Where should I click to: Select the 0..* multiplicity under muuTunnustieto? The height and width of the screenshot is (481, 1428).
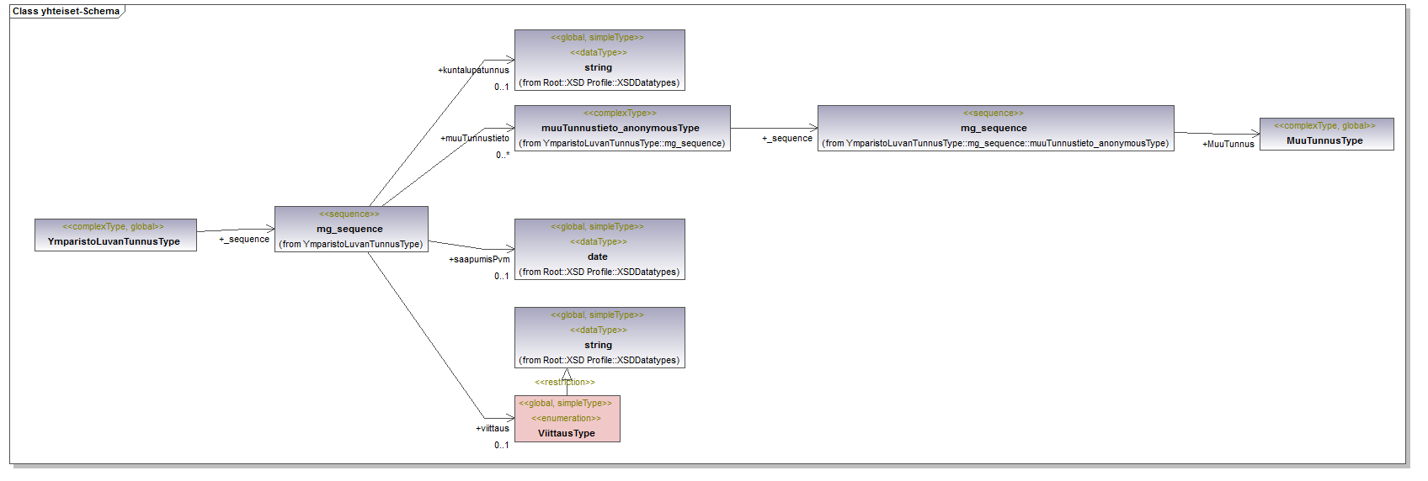point(502,155)
